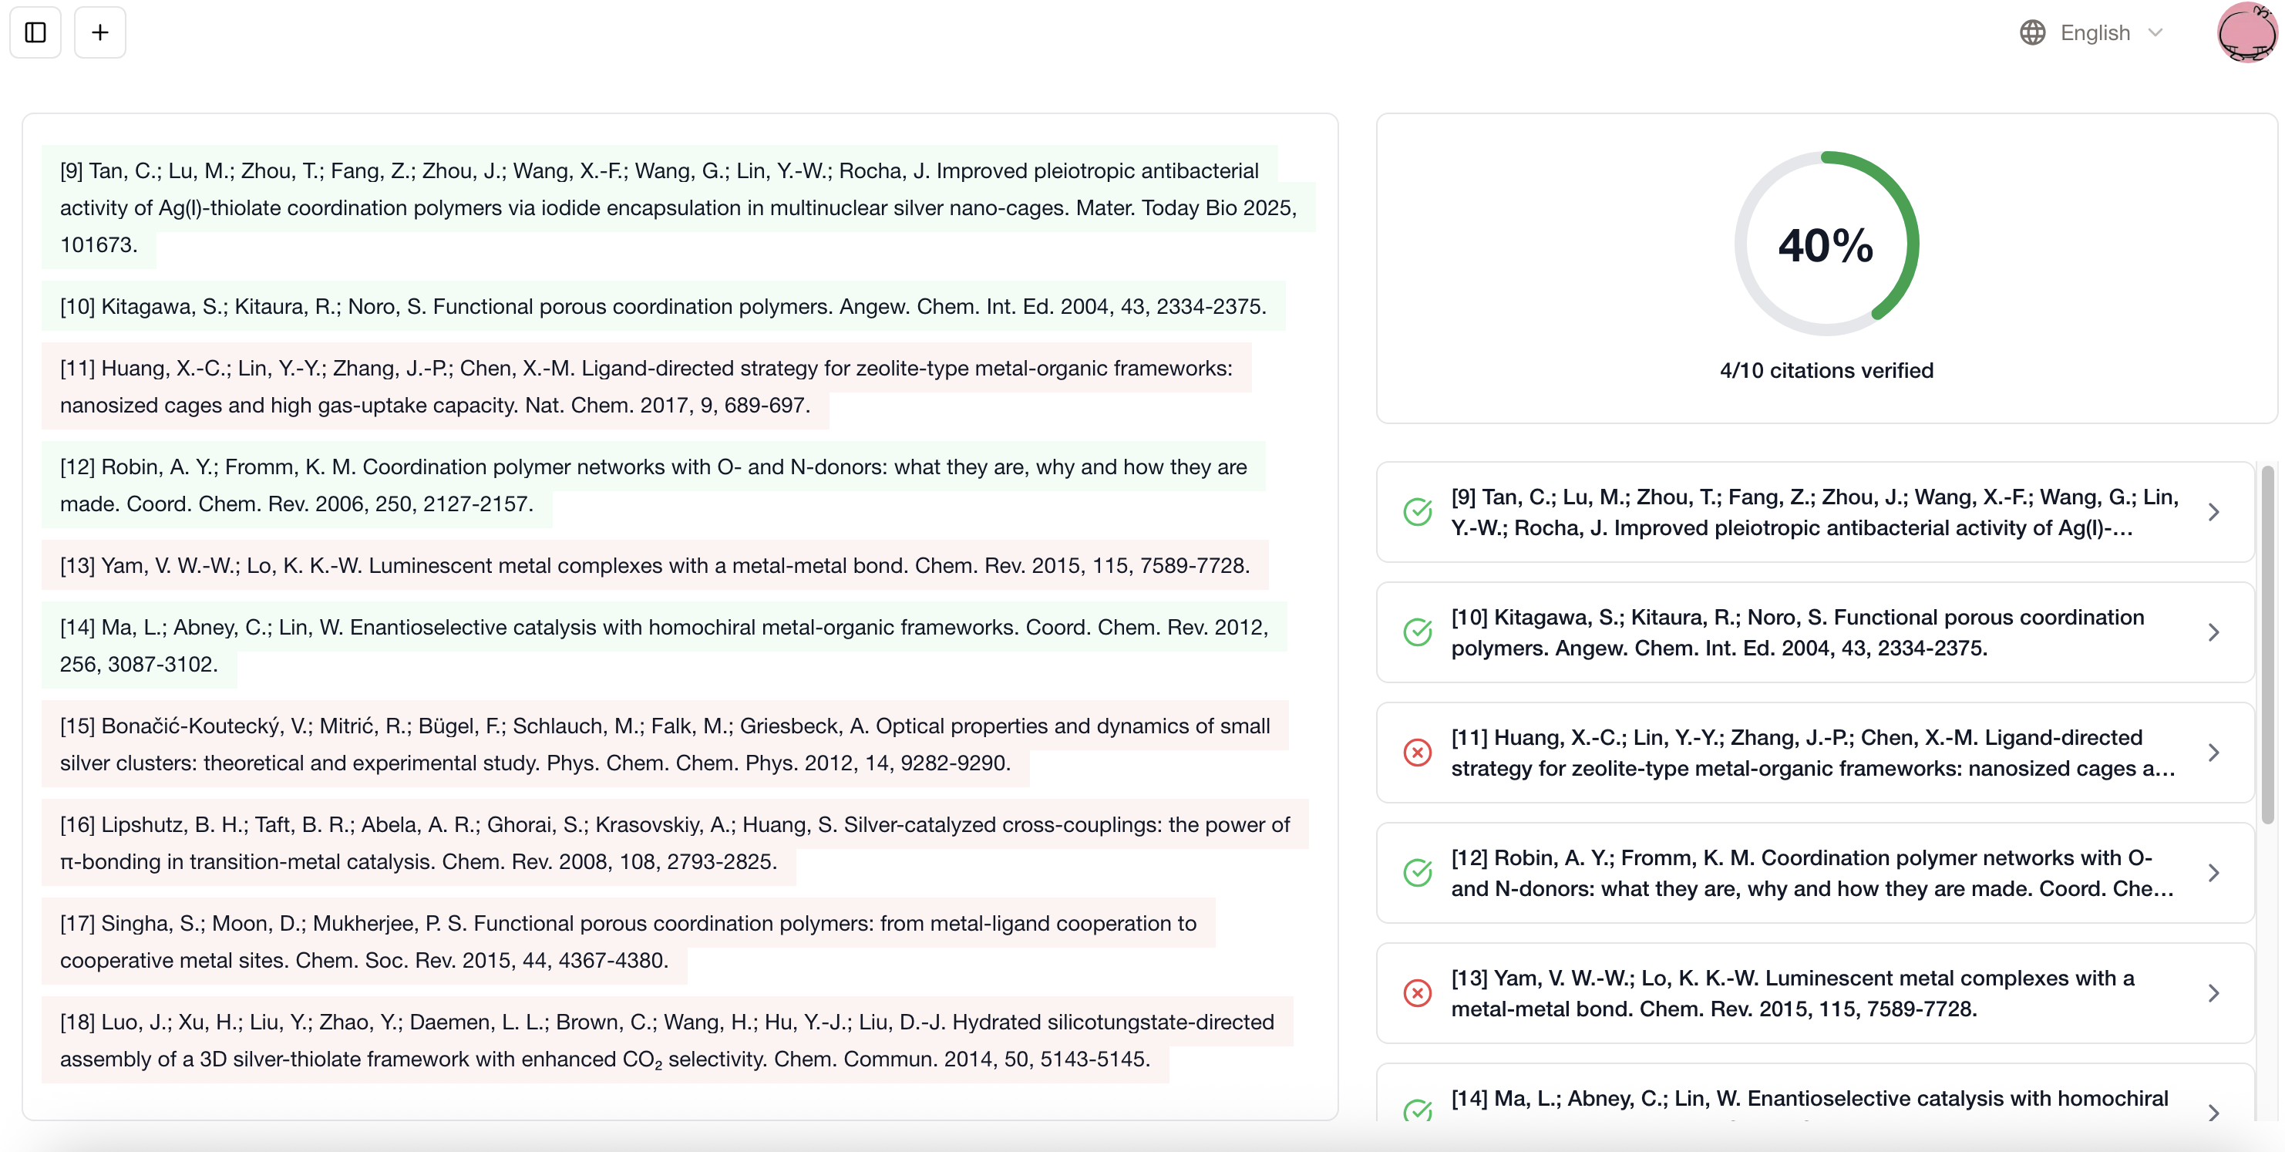This screenshot has height=1152, width=2285.
Task: Expand result card [9] Tan chevron
Action: 2214,512
